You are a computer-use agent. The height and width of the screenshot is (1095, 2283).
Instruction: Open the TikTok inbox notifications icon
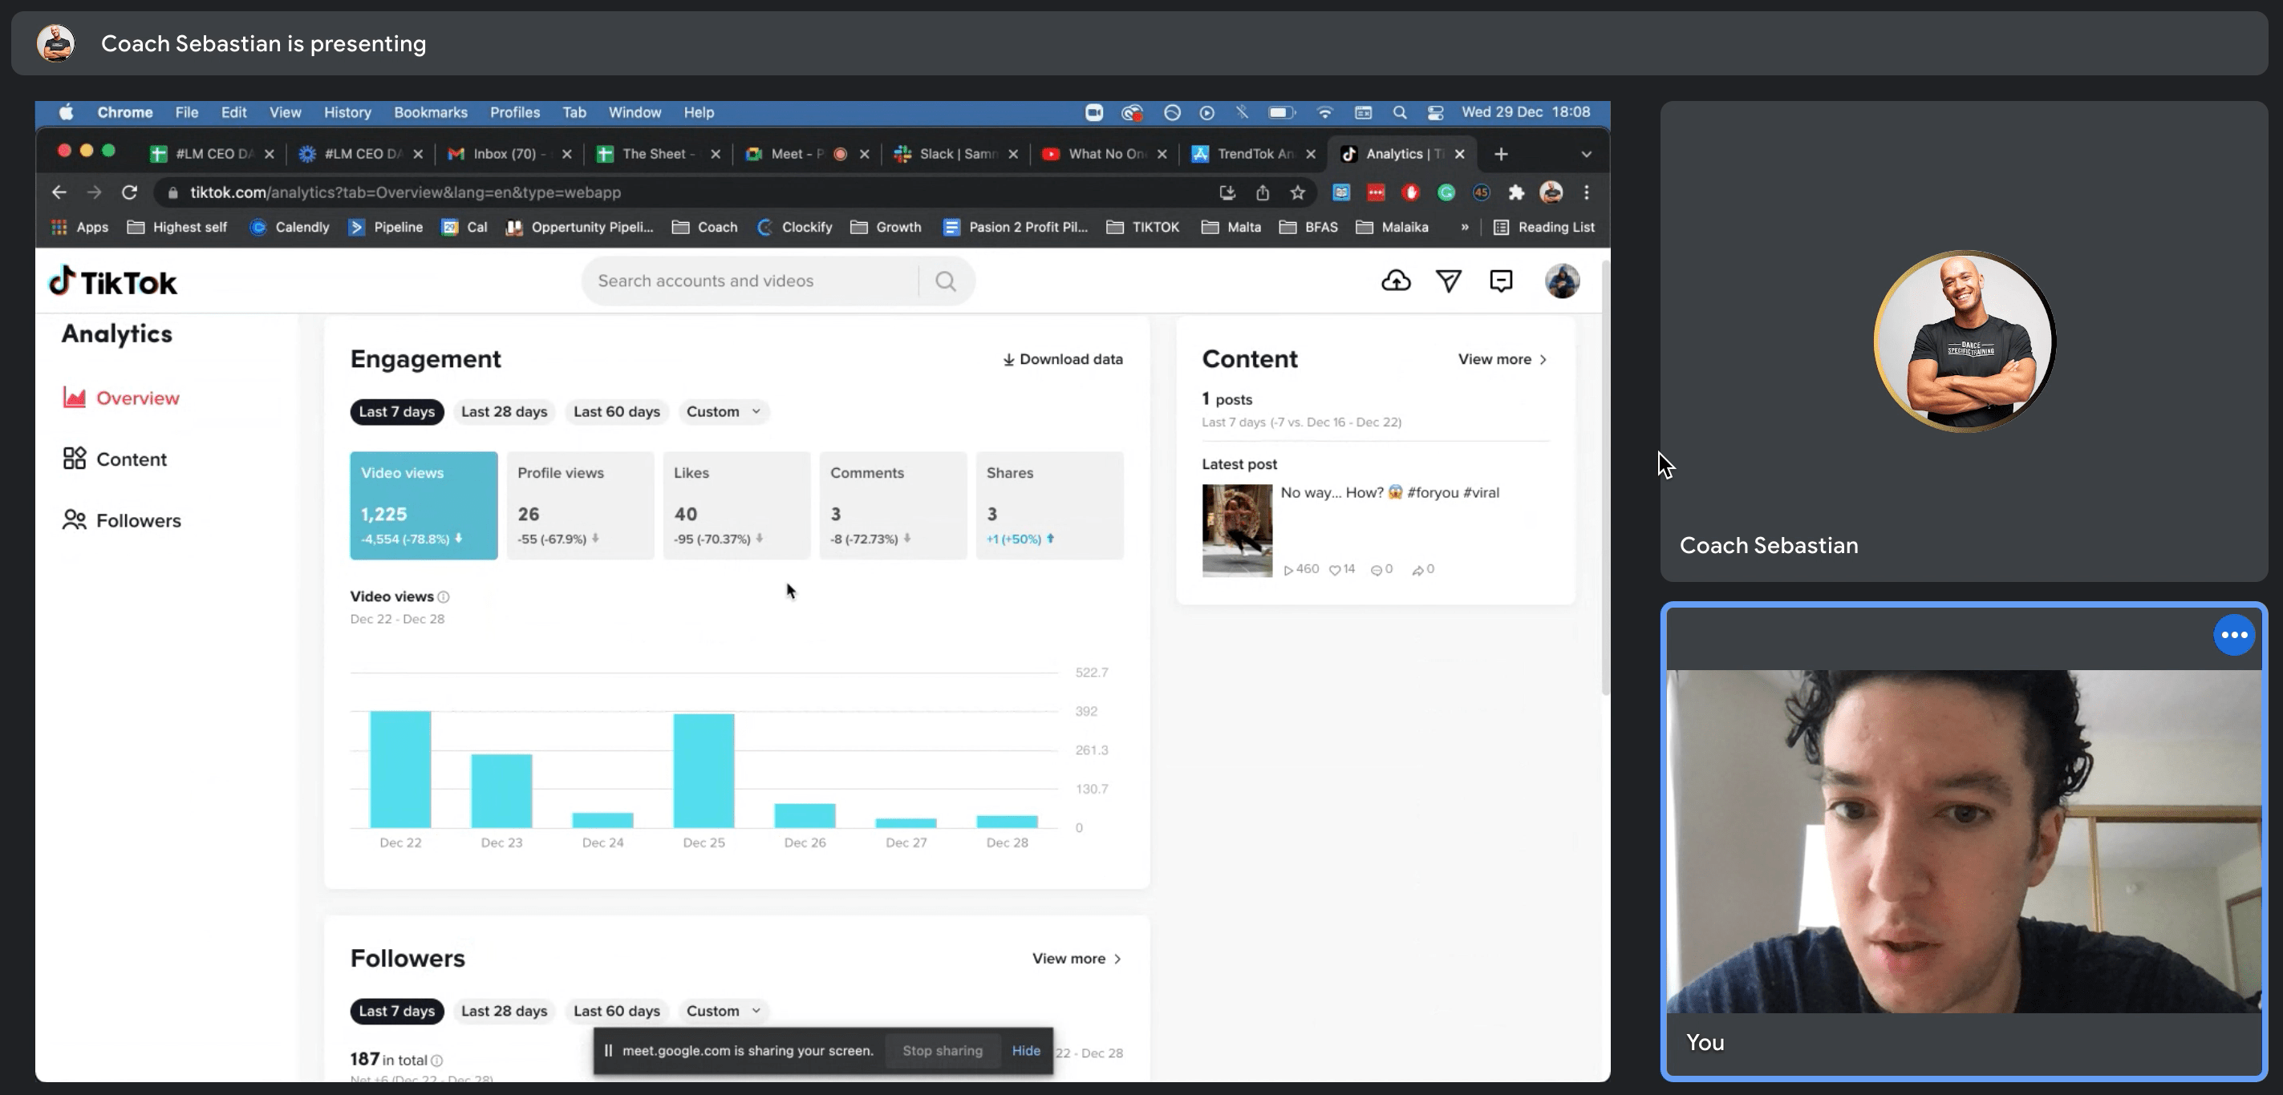[1500, 281]
